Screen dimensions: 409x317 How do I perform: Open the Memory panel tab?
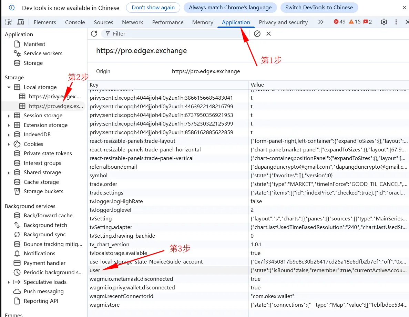click(x=202, y=22)
